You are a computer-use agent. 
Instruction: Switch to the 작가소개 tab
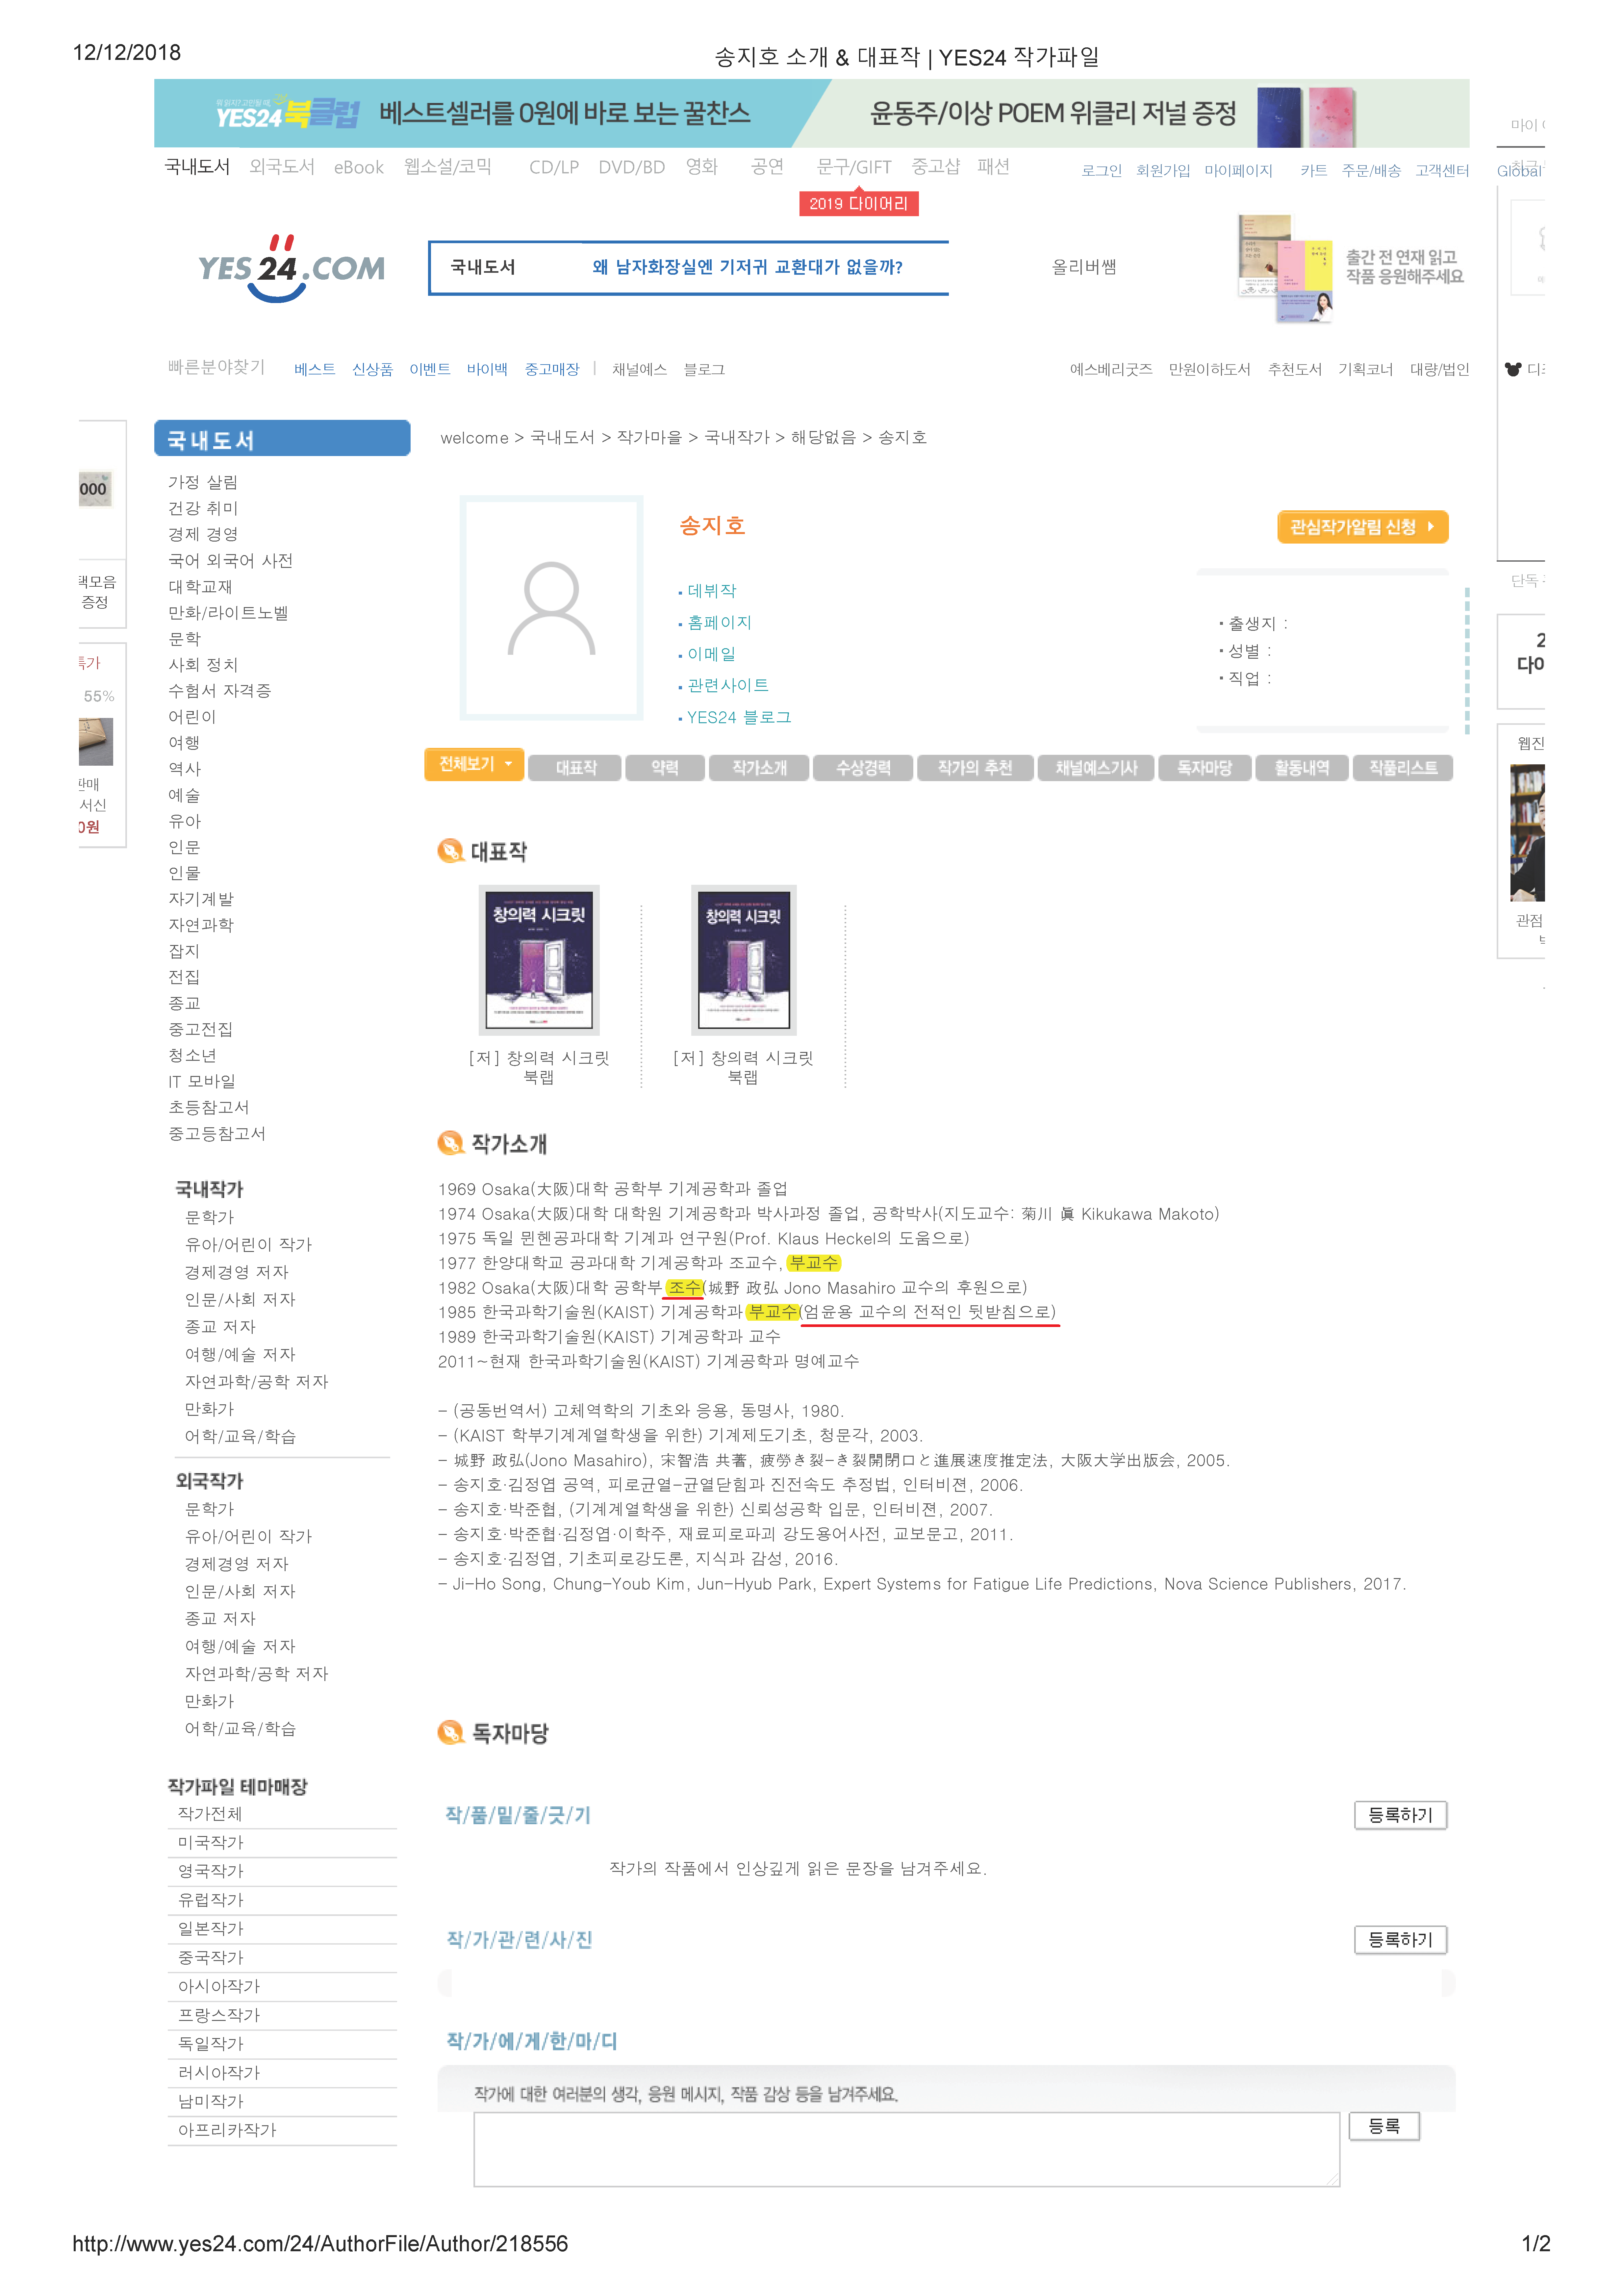[x=759, y=768]
